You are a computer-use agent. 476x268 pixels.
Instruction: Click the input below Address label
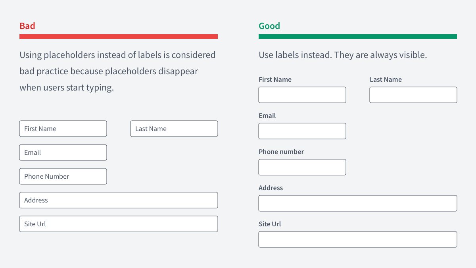coord(358,203)
